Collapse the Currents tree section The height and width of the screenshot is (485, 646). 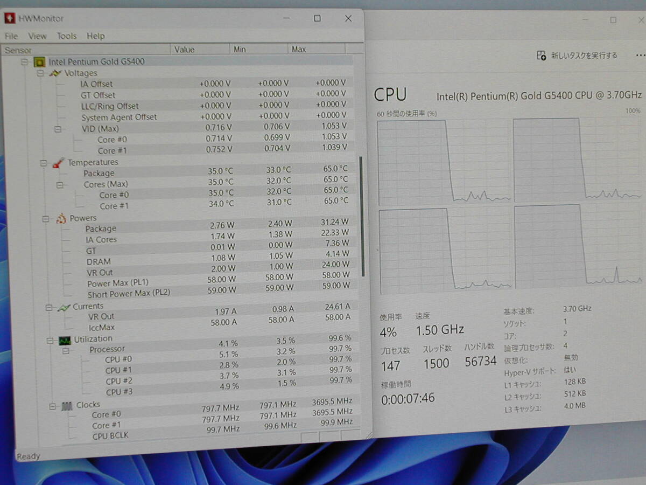click(x=49, y=307)
